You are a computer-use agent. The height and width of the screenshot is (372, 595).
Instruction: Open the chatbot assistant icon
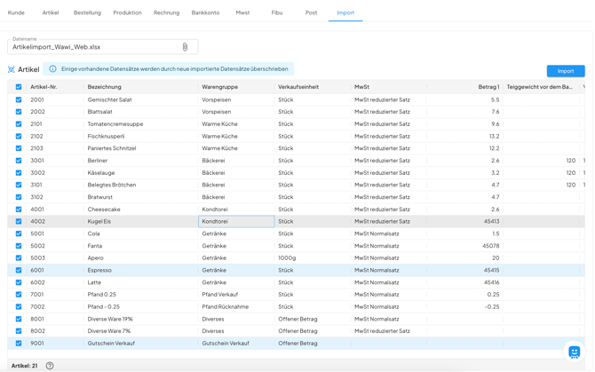click(574, 352)
